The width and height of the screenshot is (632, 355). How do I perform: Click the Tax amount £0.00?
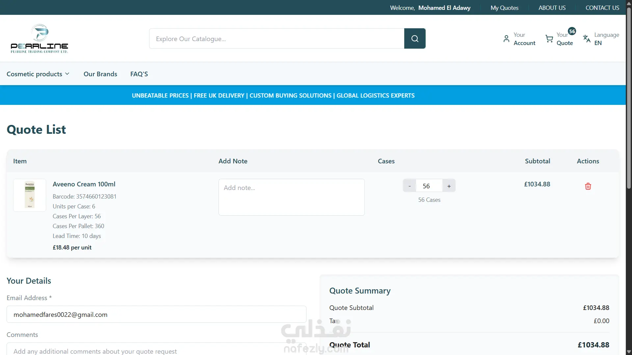click(x=601, y=321)
